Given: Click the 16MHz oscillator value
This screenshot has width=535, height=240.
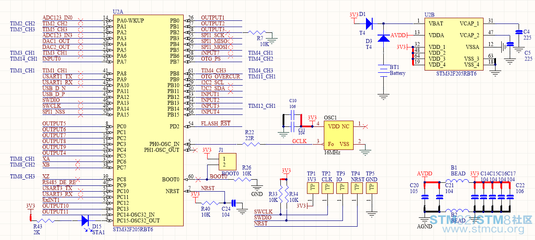Looking at the screenshot, I should click(333, 152).
